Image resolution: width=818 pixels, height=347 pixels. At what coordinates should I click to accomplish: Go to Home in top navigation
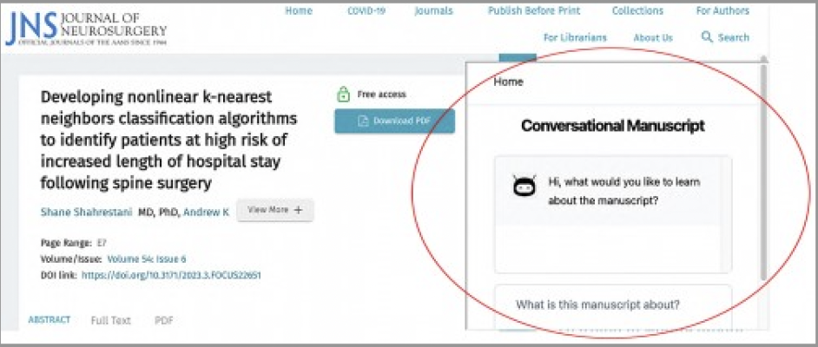(299, 11)
